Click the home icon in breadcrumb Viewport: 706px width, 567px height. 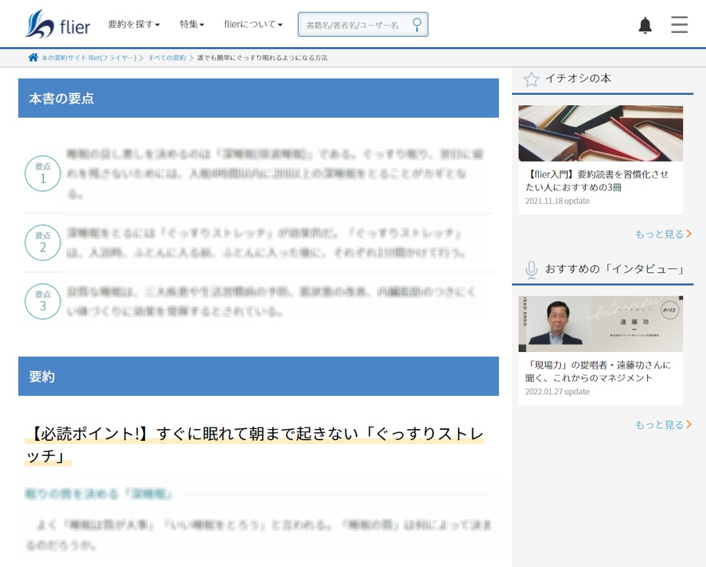tap(33, 57)
